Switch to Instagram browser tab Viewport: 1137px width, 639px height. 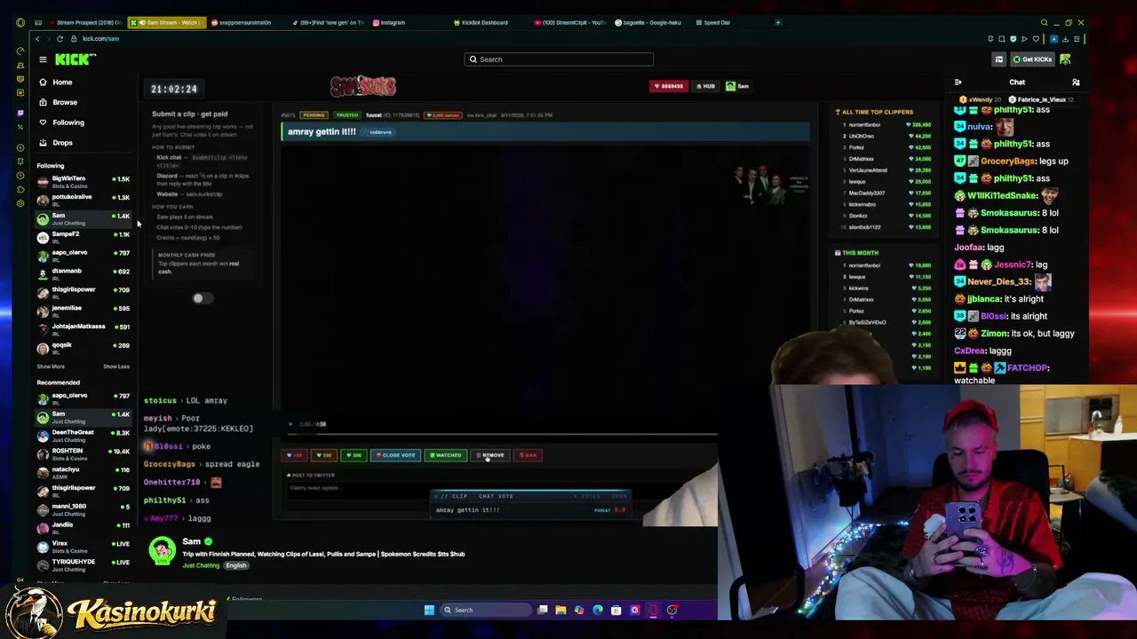click(389, 22)
